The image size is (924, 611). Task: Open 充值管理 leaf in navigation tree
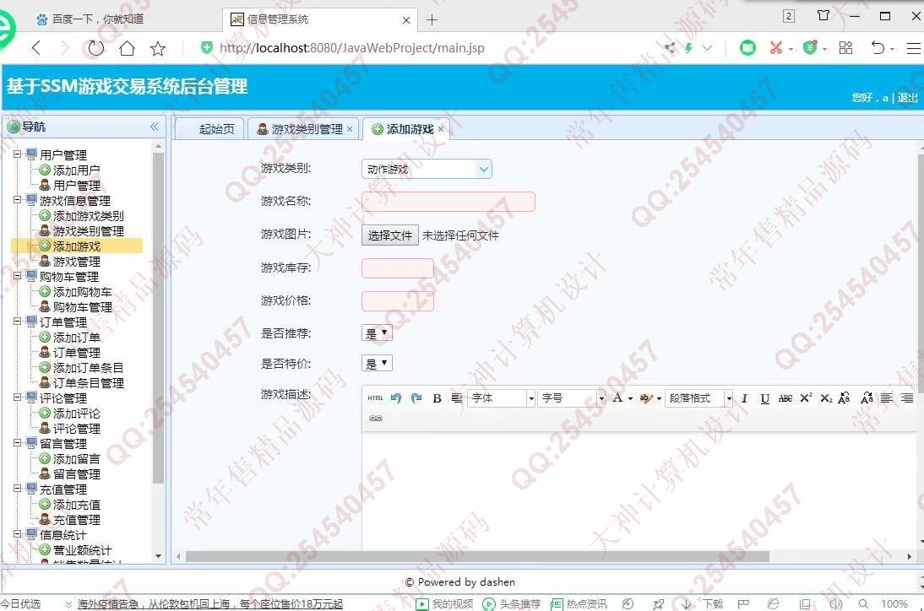pos(77,520)
